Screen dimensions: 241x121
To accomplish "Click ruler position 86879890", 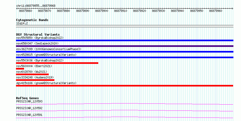I will [x=83, y=11].
